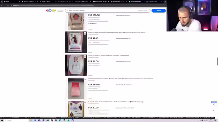The width and height of the screenshot is (218, 122).
Task: Open thumbnail of the EUR 849,00 box listing
Action: pos(76,88)
